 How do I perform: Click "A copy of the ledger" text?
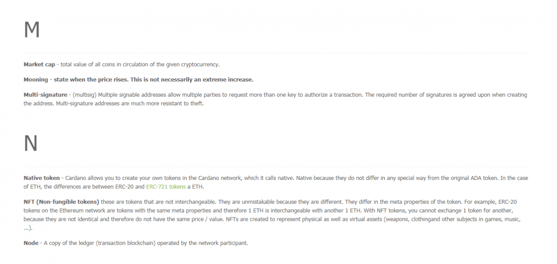(x=70, y=243)
